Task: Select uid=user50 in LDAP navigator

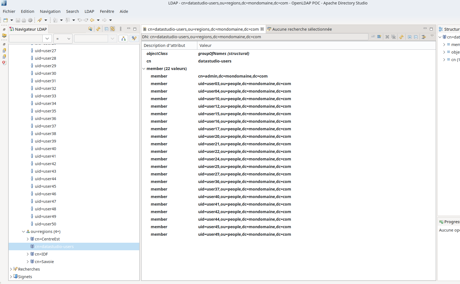Action: (x=45, y=224)
